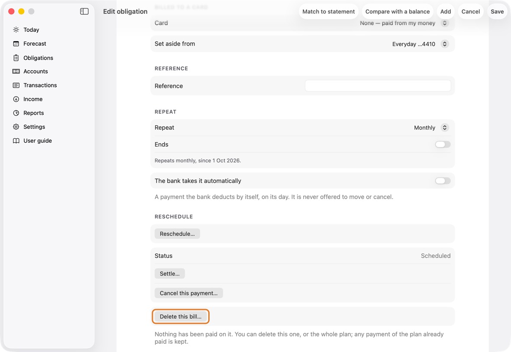Click 'Repeats monthly, since 1 Oct 2026.' text
The height and width of the screenshot is (352, 511).
pyautogui.click(x=198, y=160)
